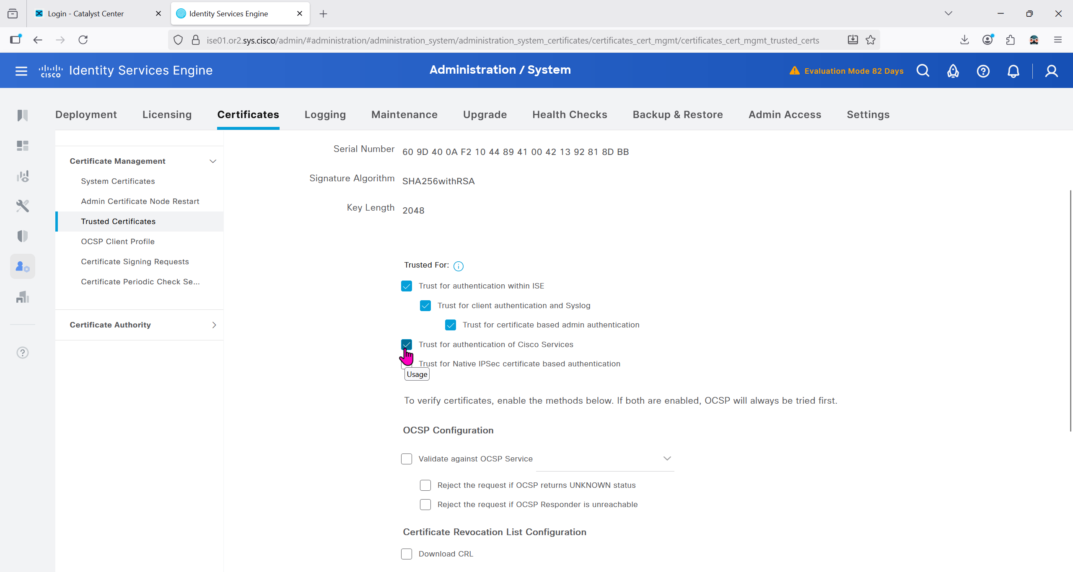Expand the Certificate Authority section

point(214,325)
